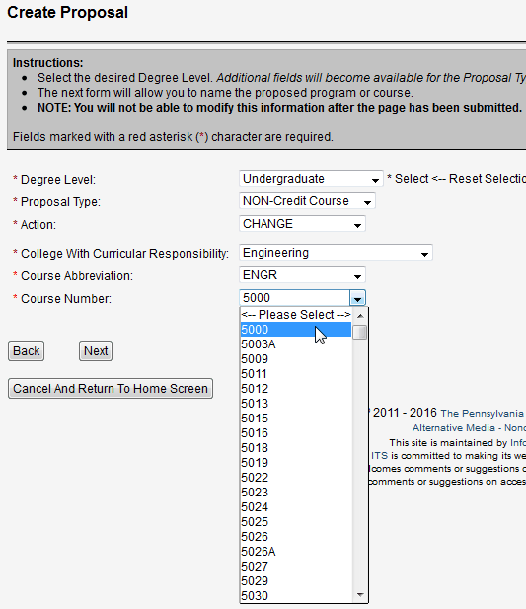Click the list scrollbar up arrow
Viewport: 526px width, 609px height.
[x=360, y=316]
